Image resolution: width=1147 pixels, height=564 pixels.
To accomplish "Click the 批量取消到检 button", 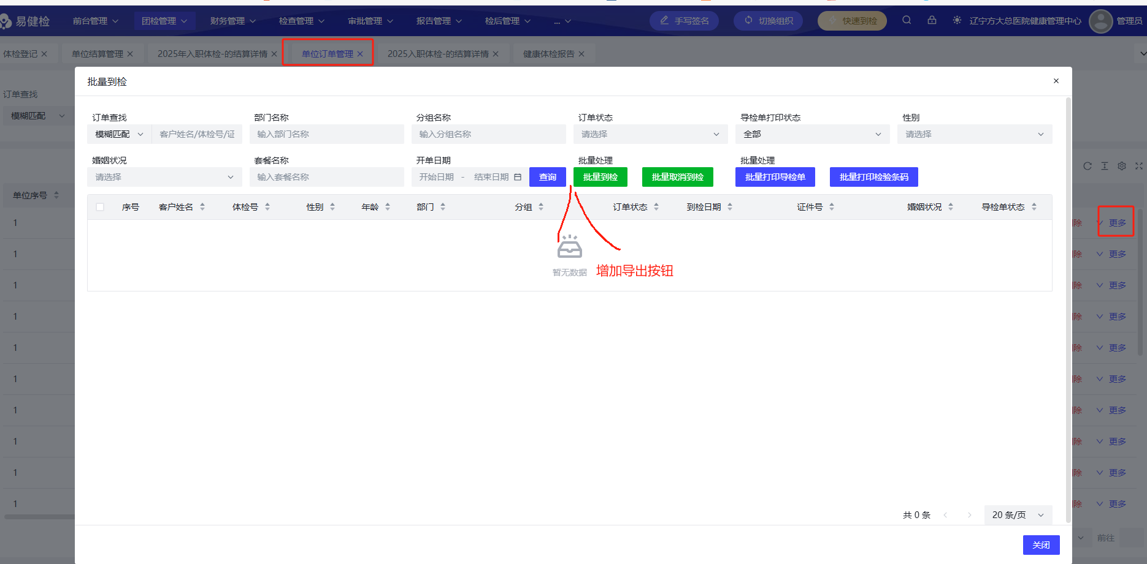I will click(678, 177).
